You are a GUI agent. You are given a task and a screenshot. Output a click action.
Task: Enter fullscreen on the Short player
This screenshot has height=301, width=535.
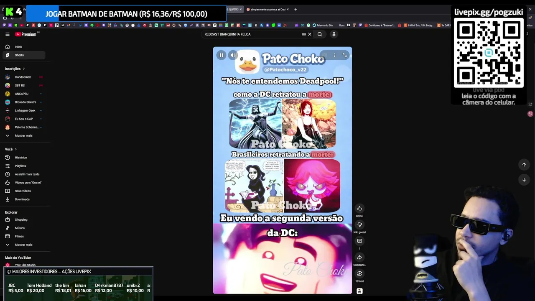pyautogui.click(x=344, y=55)
